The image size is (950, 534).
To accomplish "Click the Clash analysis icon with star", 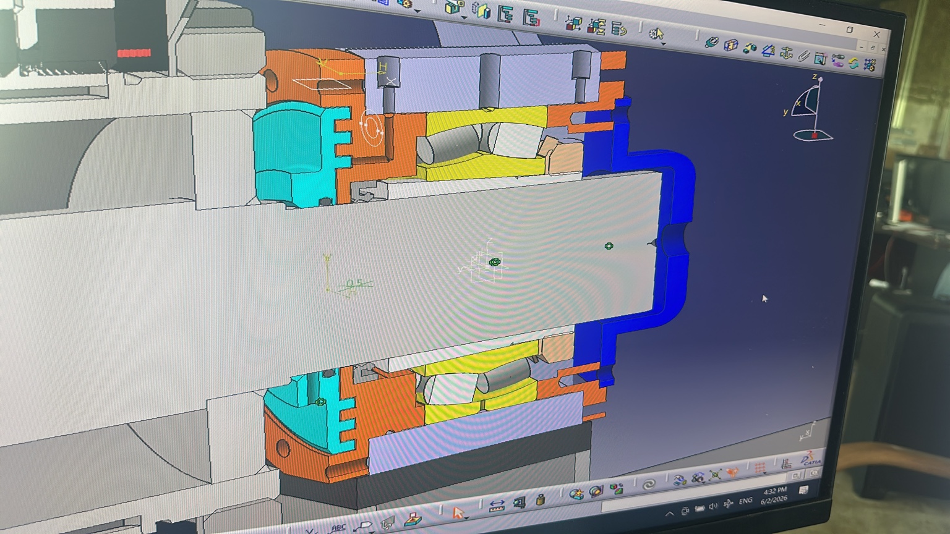I will coord(576,494).
